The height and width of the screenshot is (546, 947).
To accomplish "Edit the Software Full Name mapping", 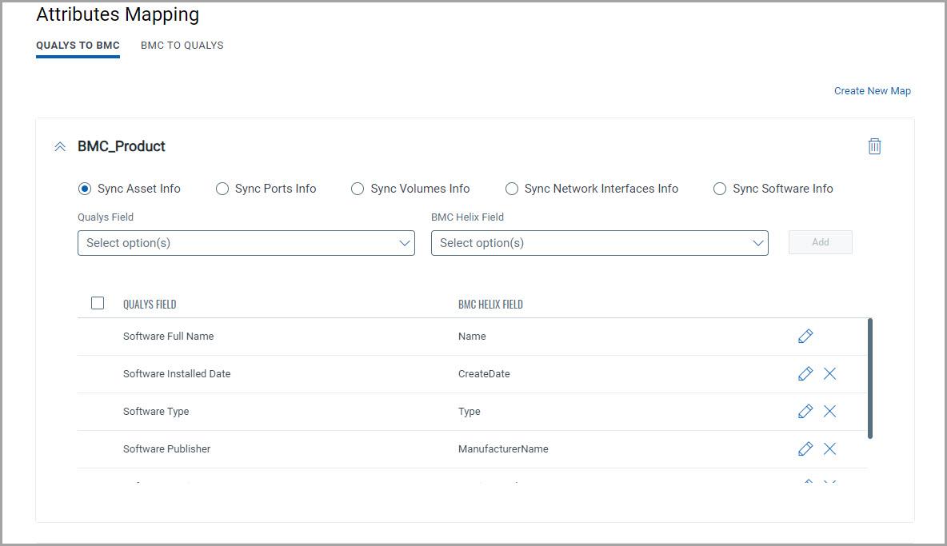I will coord(805,337).
